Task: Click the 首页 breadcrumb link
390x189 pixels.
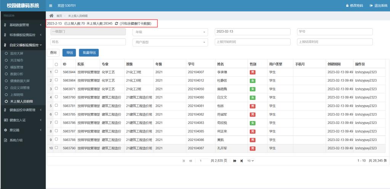Action: pyautogui.click(x=59, y=16)
